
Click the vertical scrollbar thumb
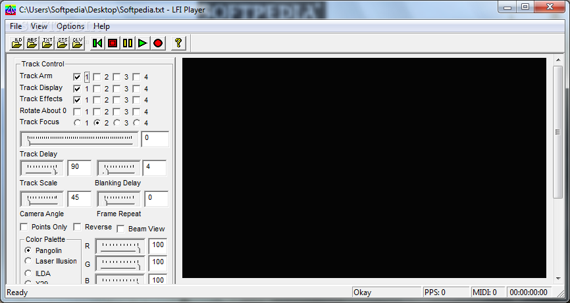[x=558, y=132]
